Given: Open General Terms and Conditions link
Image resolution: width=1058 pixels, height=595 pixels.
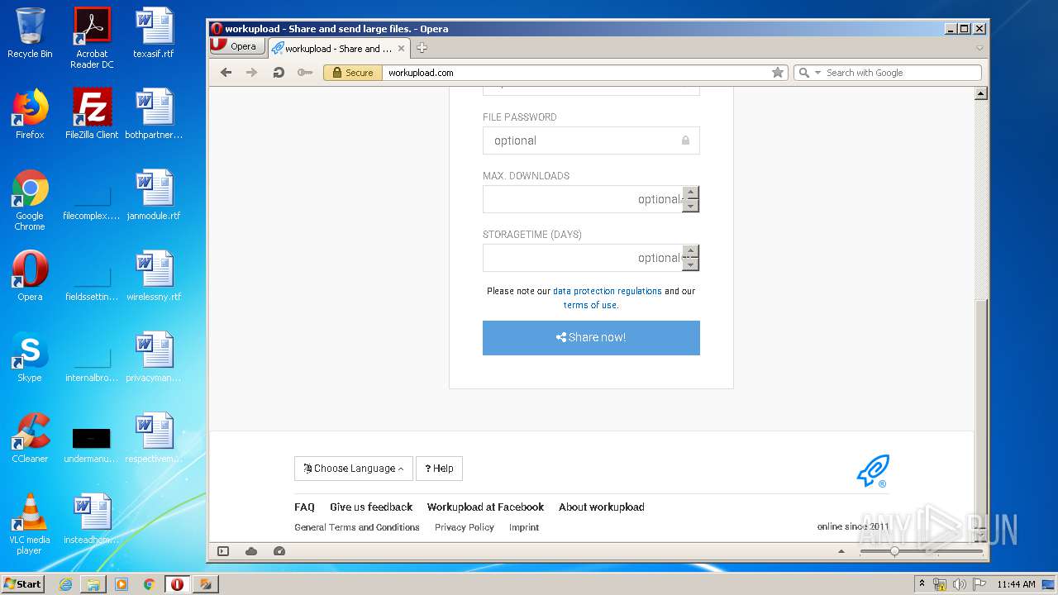Looking at the screenshot, I should click(357, 527).
